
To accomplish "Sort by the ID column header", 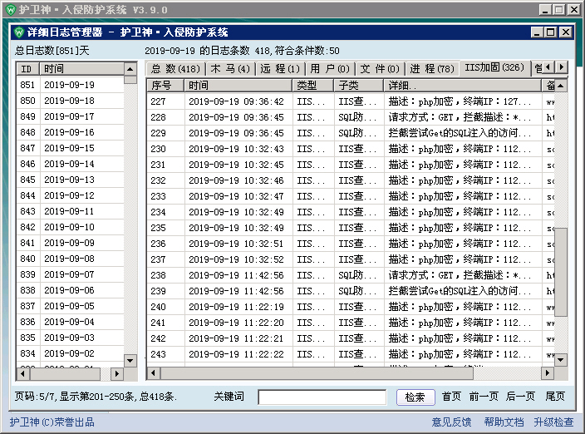I will (x=28, y=69).
